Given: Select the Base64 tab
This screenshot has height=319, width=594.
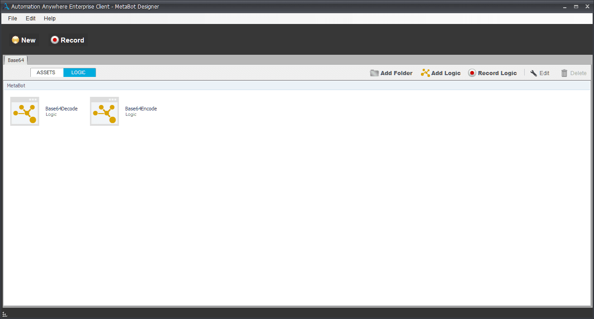Looking at the screenshot, I should click(x=16, y=60).
